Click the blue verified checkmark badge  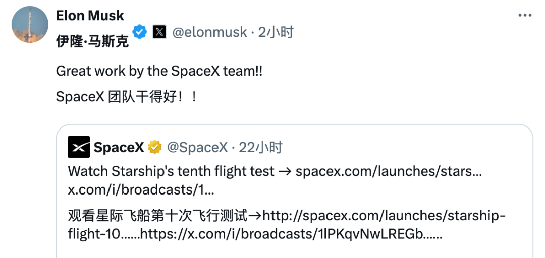140,32
